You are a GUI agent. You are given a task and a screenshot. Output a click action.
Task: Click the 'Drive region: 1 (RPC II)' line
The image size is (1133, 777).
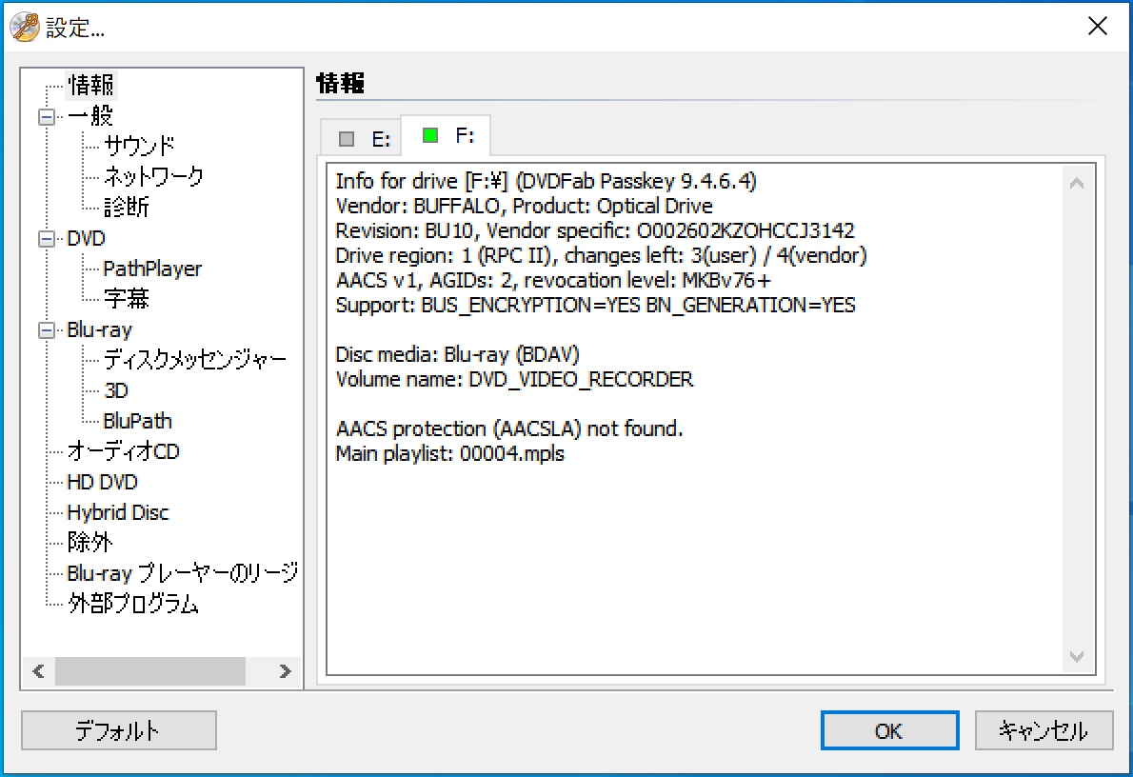(x=601, y=255)
